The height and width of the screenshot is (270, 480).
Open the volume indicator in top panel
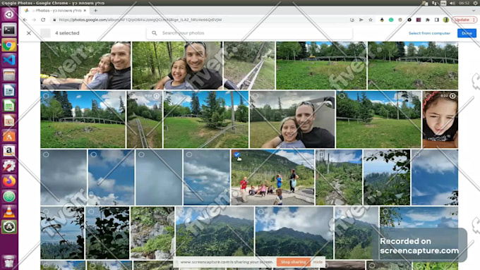point(452,3)
